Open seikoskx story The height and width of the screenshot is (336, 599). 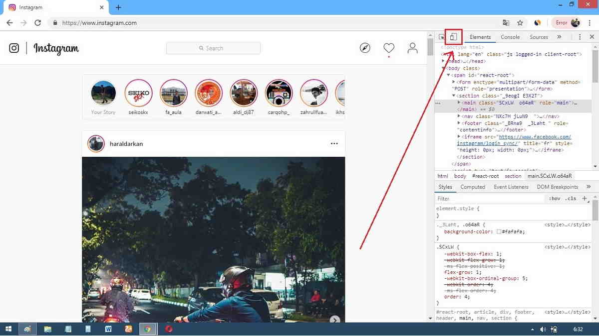(138, 93)
